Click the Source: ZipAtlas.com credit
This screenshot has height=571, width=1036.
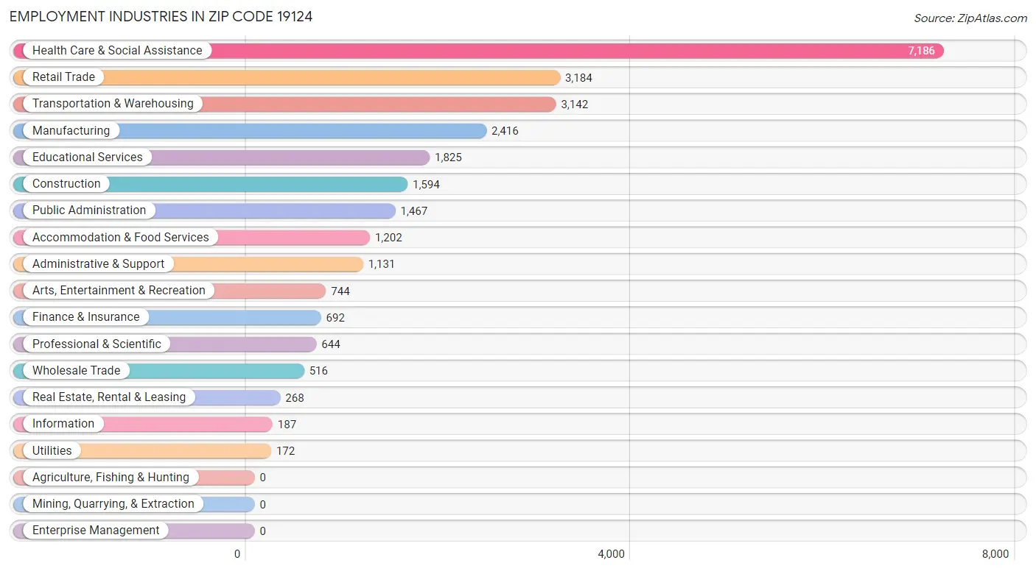click(x=970, y=18)
